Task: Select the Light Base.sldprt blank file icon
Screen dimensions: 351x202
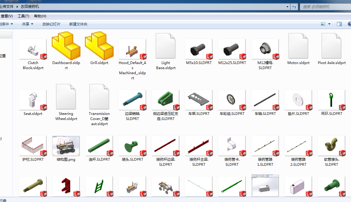Action: (166, 46)
